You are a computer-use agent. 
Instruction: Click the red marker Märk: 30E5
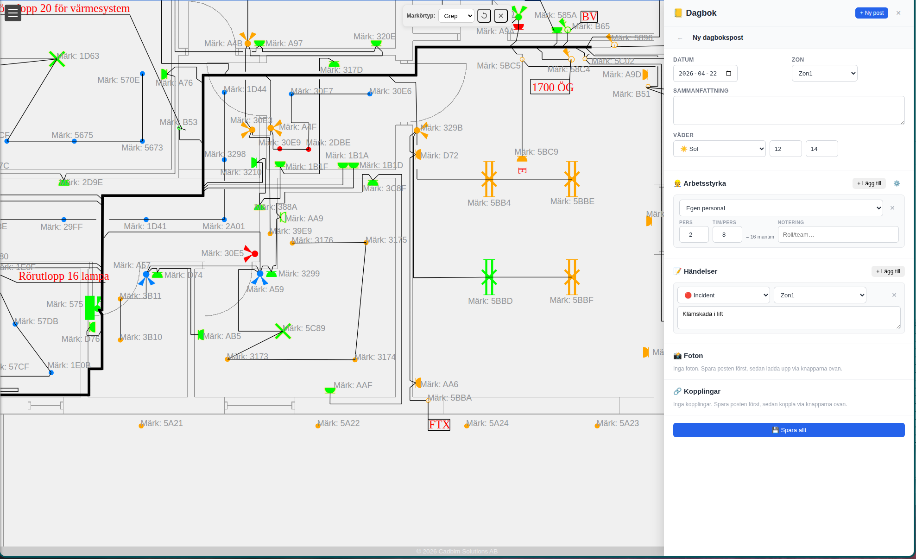click(254, 254)
